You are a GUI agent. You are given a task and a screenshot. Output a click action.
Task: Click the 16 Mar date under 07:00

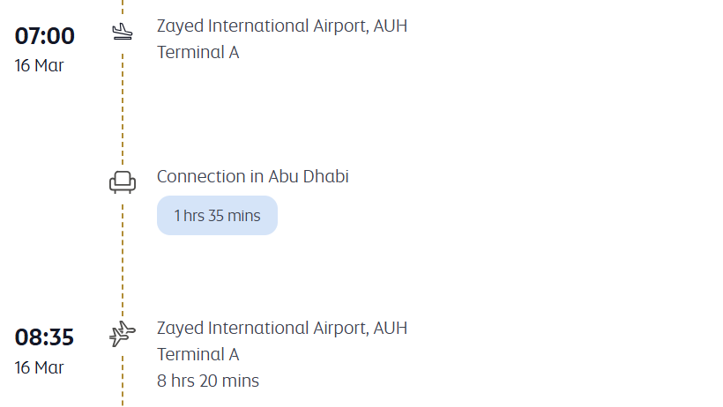(40, 65)
